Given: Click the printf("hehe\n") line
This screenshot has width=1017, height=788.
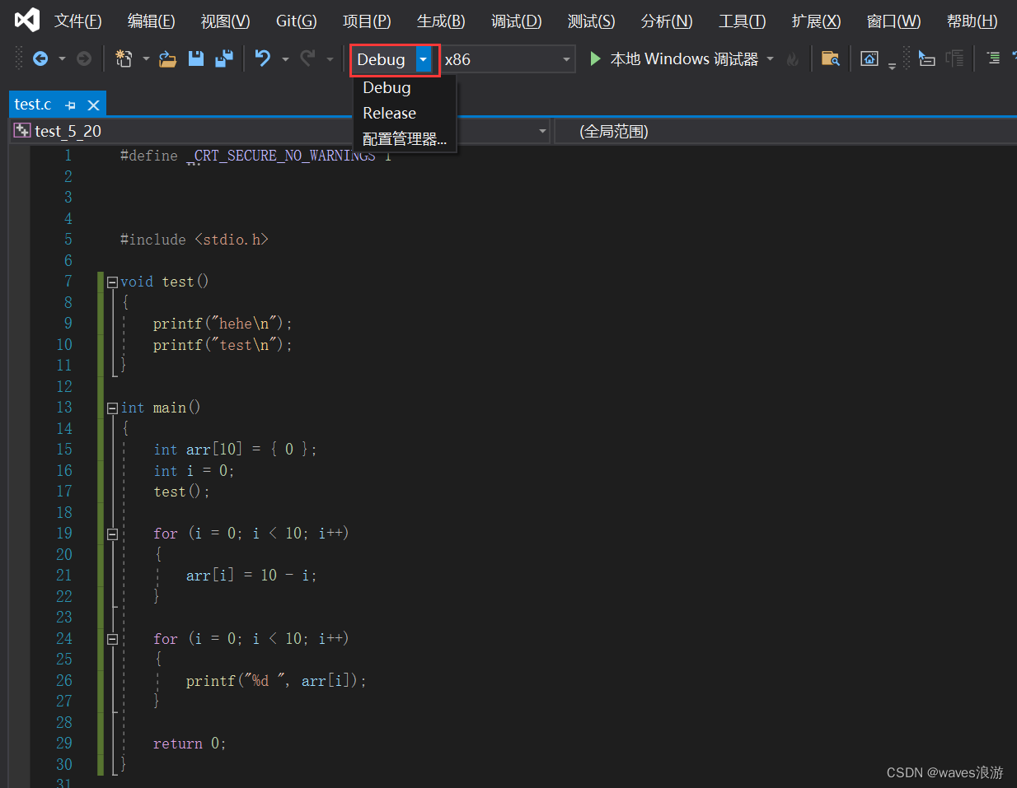Looking at the screenshot, I should (x=223, y=324).
